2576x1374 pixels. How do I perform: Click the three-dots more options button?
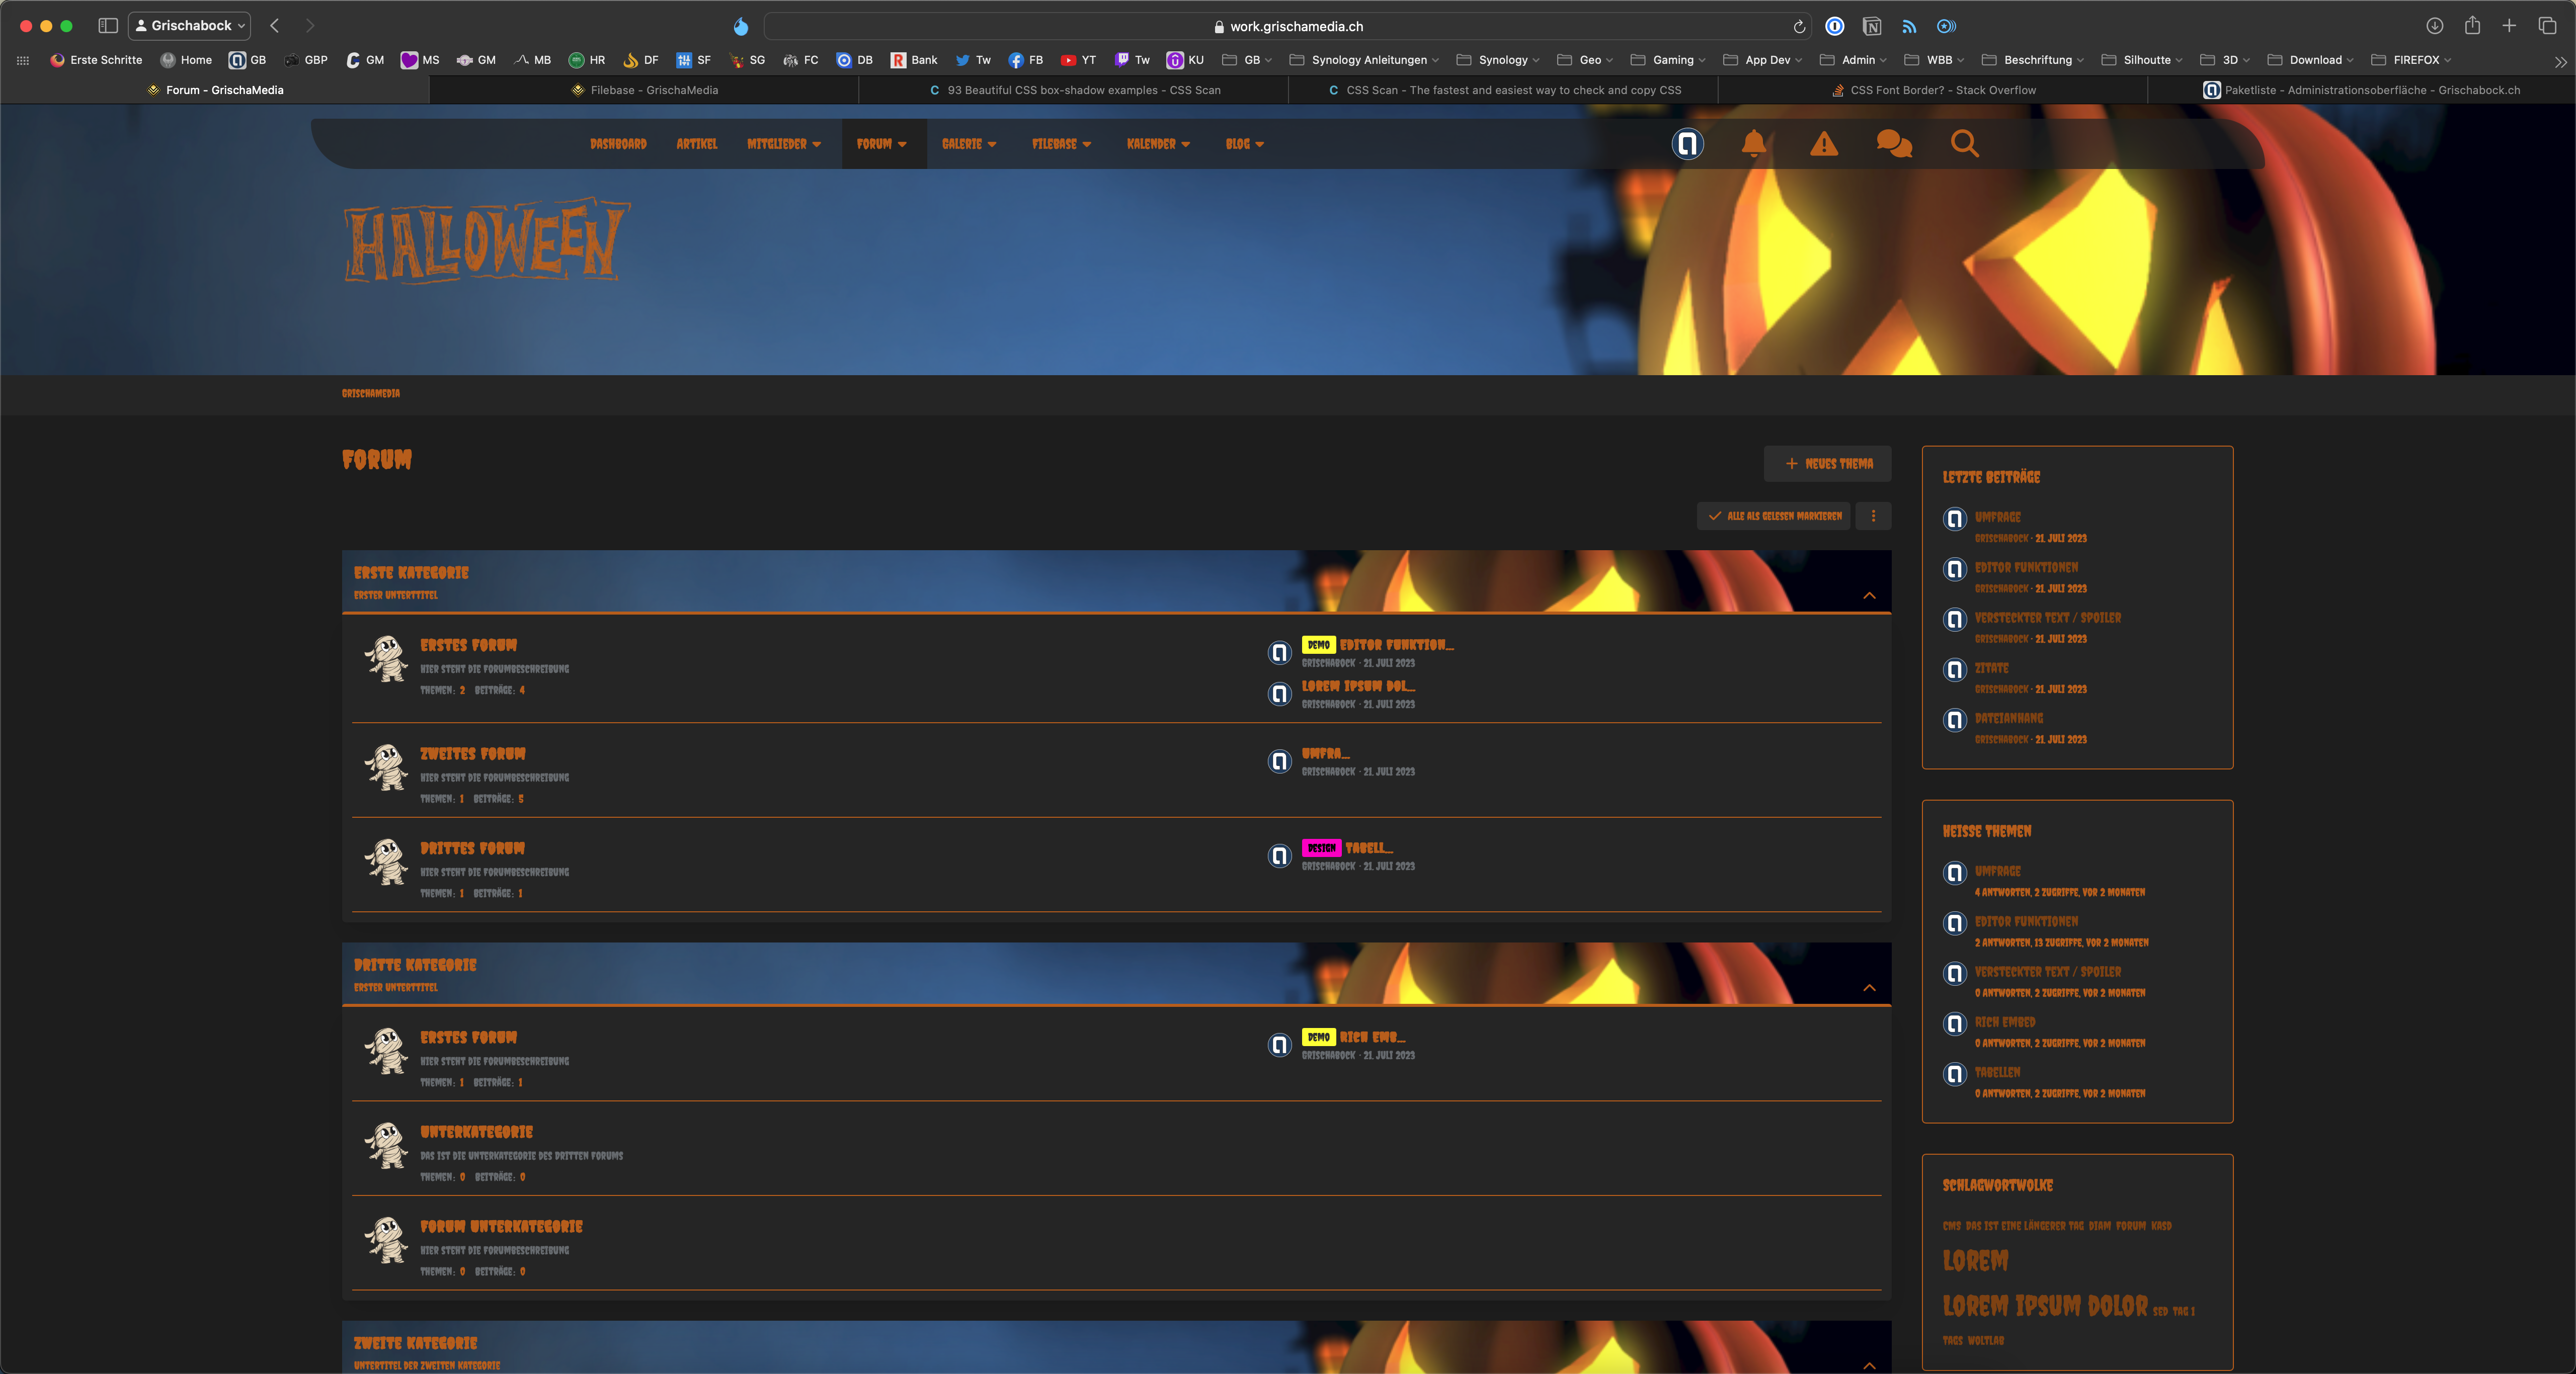1873,517
